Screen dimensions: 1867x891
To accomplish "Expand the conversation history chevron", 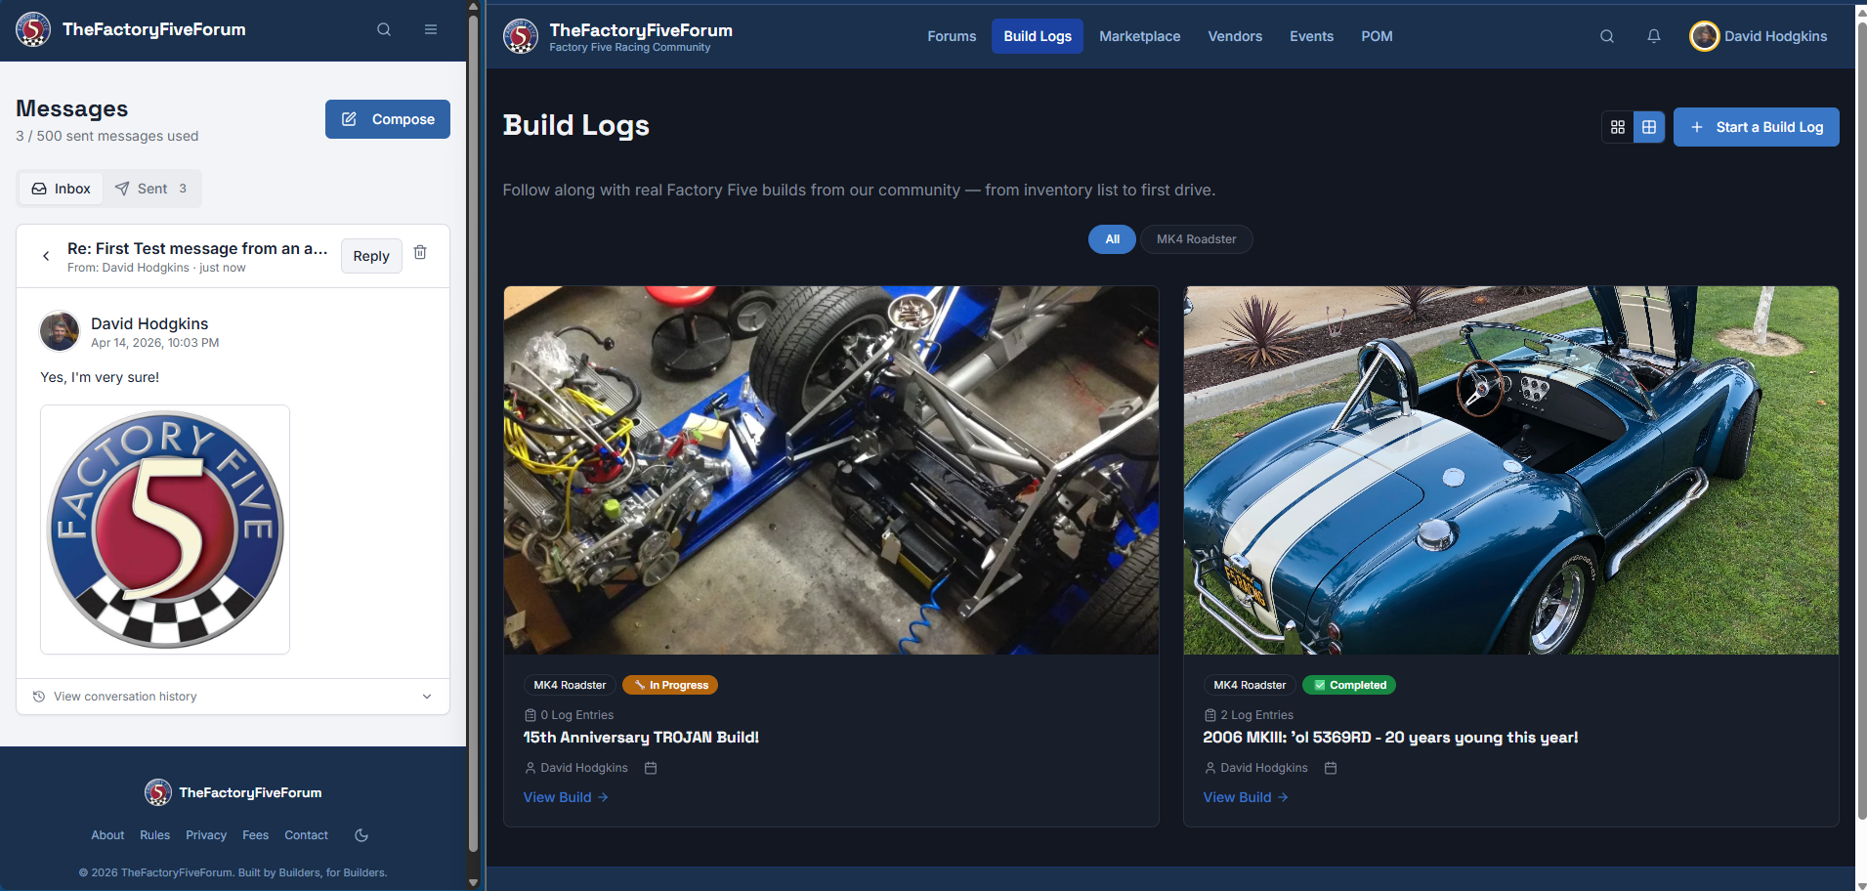I will point(427,697).
